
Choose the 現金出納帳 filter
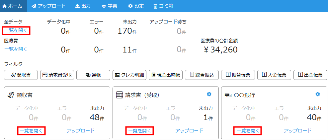click(165, 75)
